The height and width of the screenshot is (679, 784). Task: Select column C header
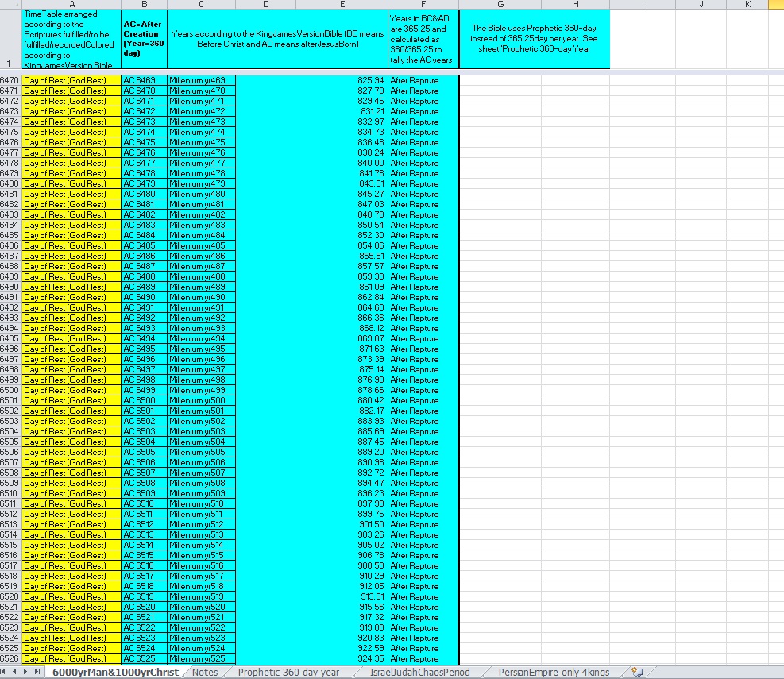pos(201,5)
